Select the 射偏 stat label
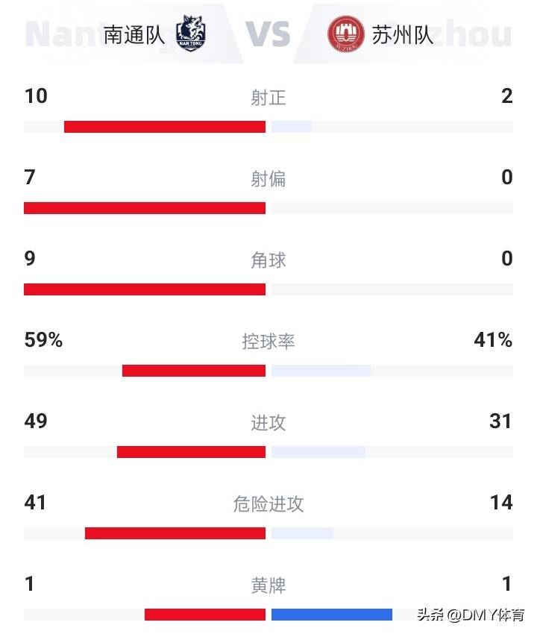 click(268, 179)
